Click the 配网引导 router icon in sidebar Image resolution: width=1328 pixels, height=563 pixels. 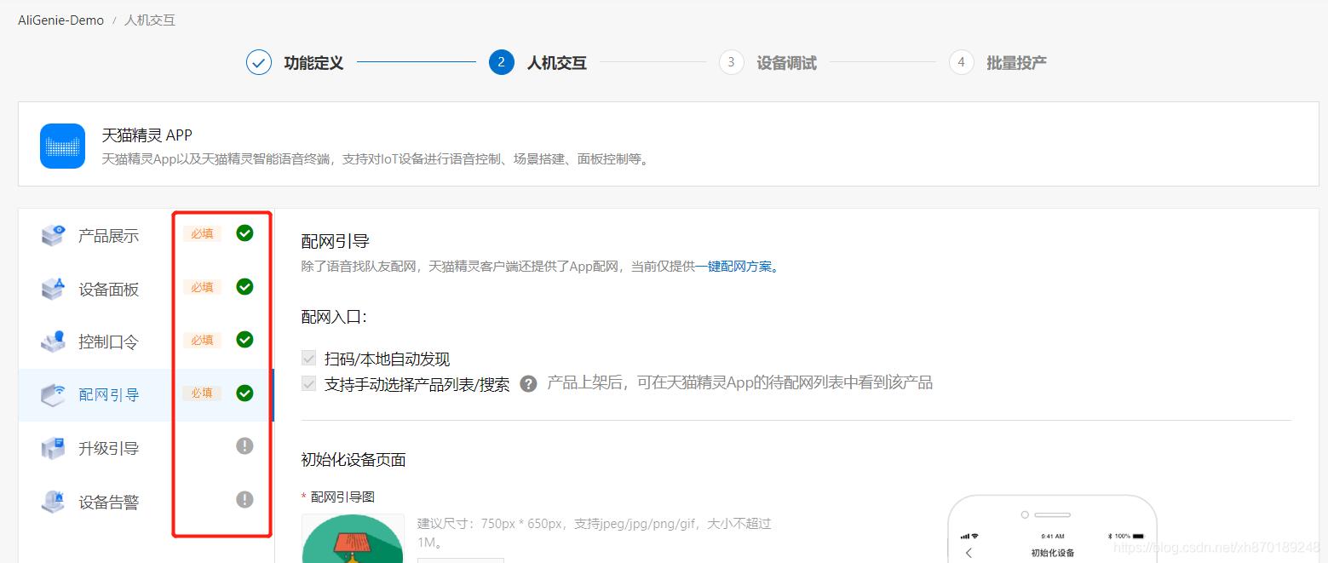click(53, 394)
